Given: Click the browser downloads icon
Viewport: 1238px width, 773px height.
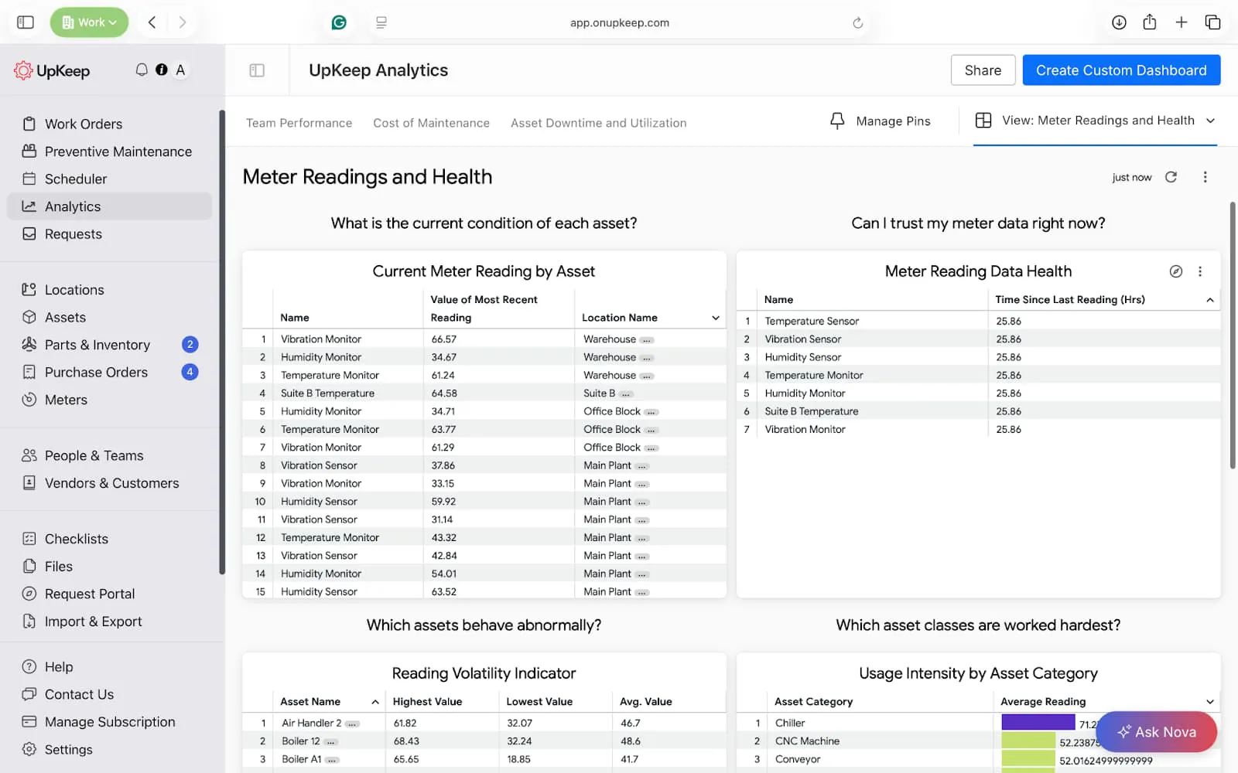Looking at the screenshot, I should point(1119,22).
